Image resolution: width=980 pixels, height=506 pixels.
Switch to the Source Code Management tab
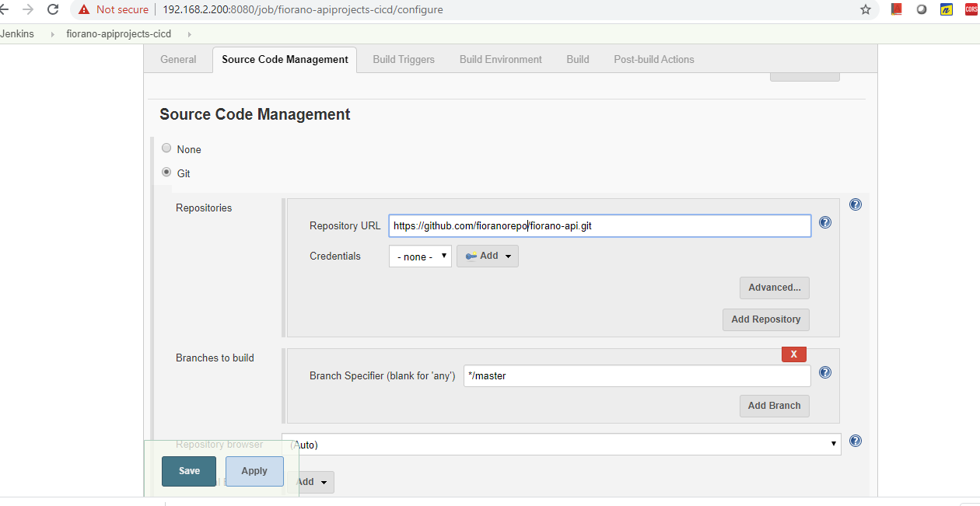285,59
